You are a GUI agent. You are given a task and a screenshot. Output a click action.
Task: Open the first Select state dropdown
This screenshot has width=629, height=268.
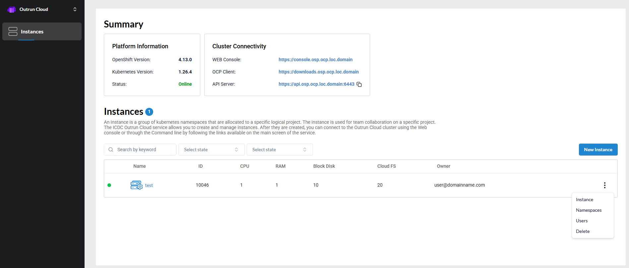coord(211,150)
